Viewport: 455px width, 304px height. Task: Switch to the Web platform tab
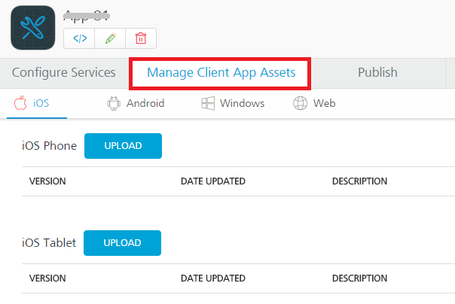(x=315, y=103)
